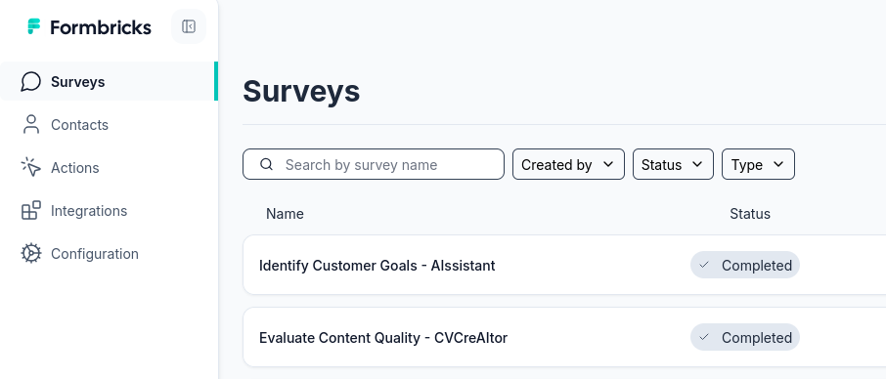This screenshot has width=886, height=379.
Task: Click the Name column header
Action: [285, 214]
